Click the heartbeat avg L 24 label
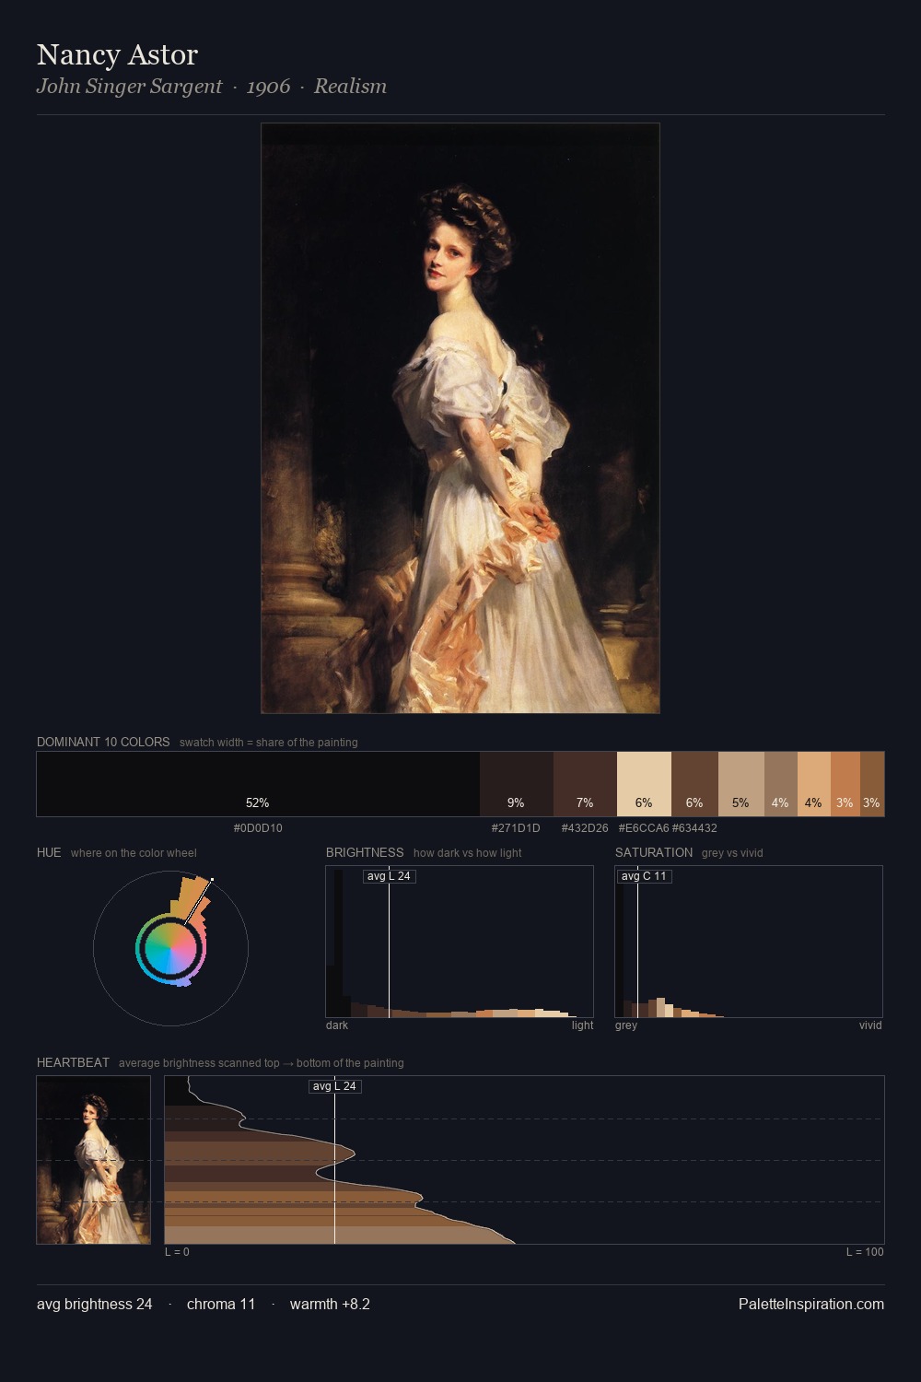This screenshot has width=921, height=1382. pos(334,1086)
